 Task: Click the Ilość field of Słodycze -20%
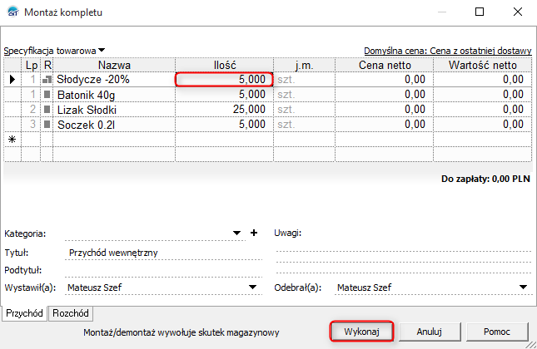coord(224,79)
